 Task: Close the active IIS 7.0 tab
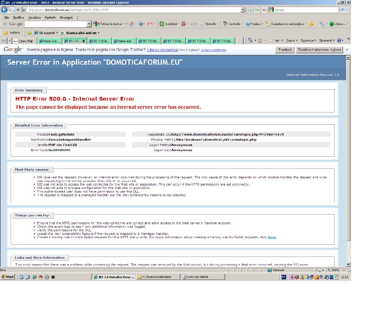83,41
